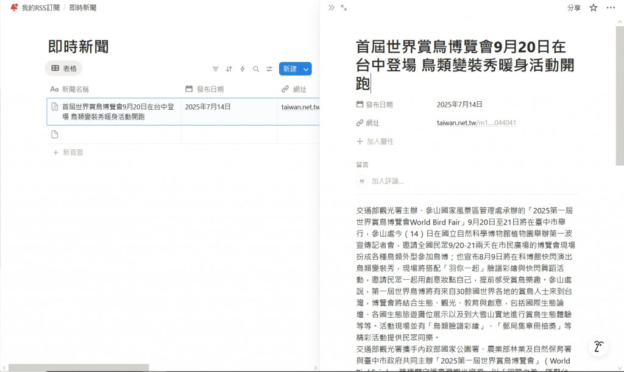This screenshot has height=372, width=624.
Task: Expand the 新建 button dropdown arrow
Action: [306, 69]
